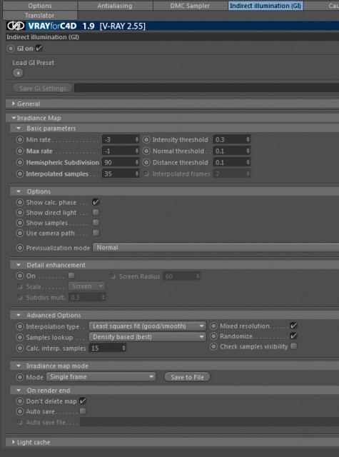Click animation dot beside irradiance map Mode
This screenshot has width=339, height=457.
pyautogui.click(x=19, y=377)
